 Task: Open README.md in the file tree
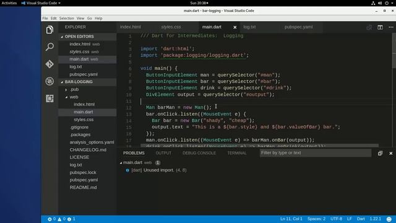87,188
